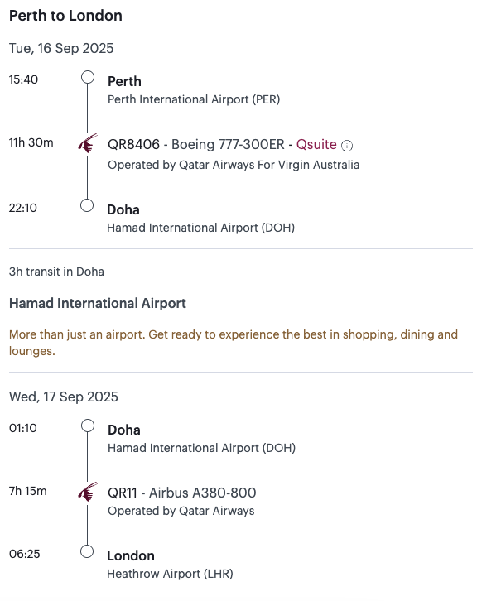Image resolution: width=477 pixels, height=601 pixels.
Task: Click the Qsuite info icon
Action: point(347,146)
